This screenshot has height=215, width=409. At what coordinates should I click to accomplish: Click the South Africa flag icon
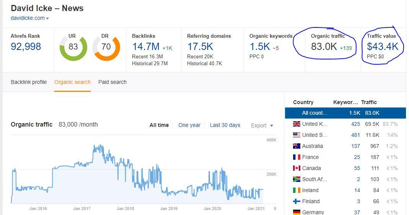point(297,179)
